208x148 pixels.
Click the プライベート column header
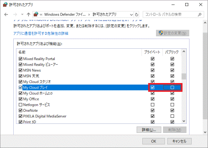[152, 52]
